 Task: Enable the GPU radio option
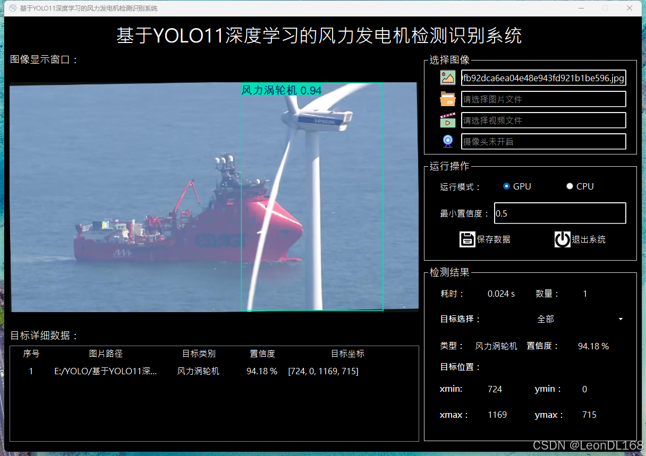point(506,186)
